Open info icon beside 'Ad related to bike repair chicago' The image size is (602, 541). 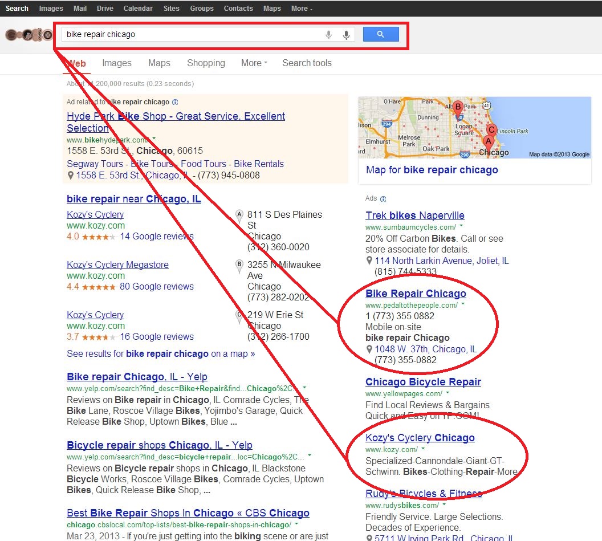[x=175, y=102]
